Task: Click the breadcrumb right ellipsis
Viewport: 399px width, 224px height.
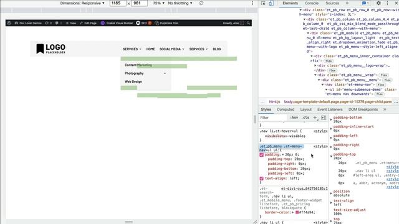Action: pos(396,102)
